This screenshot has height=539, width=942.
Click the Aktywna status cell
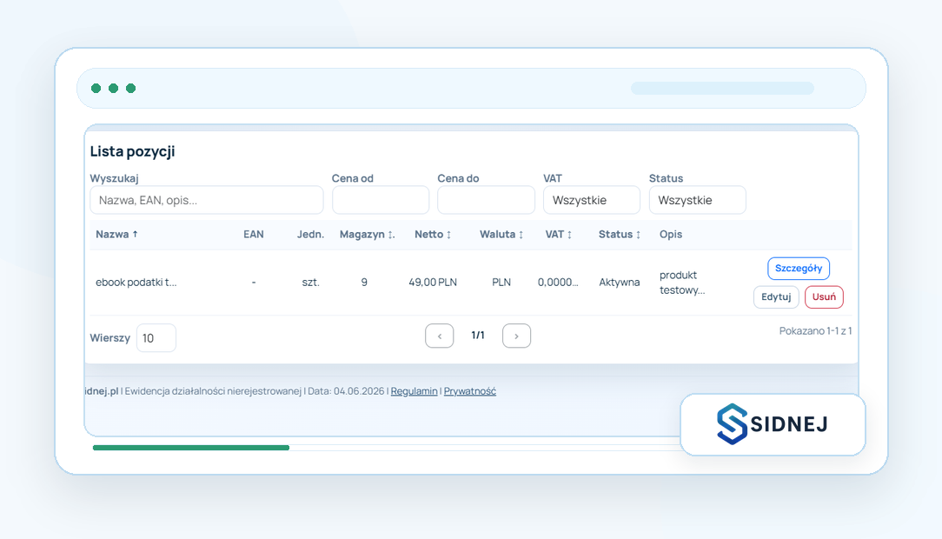point(620,283)
